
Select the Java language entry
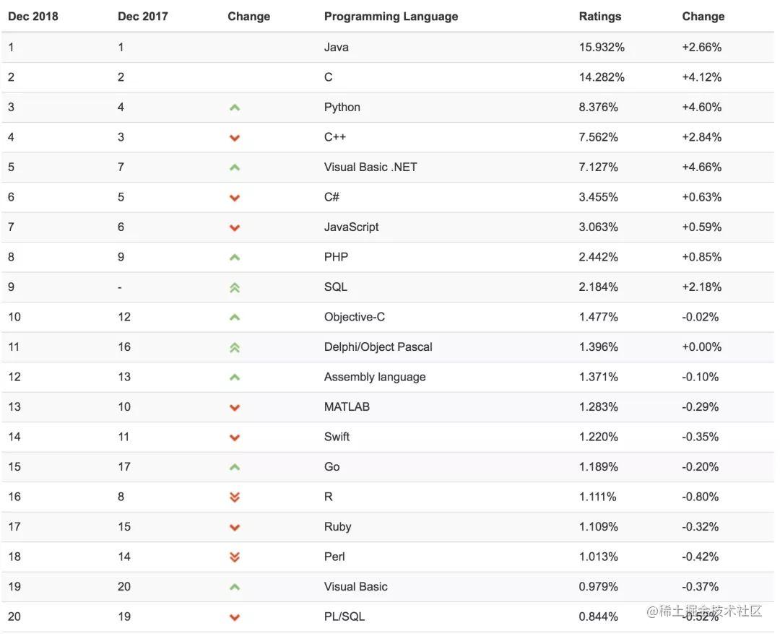click(x=337, y=47)
